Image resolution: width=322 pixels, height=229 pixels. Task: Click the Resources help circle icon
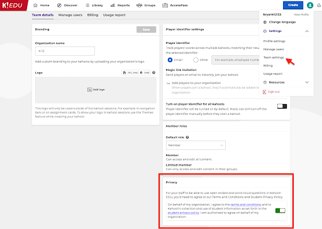click(265, 82)
